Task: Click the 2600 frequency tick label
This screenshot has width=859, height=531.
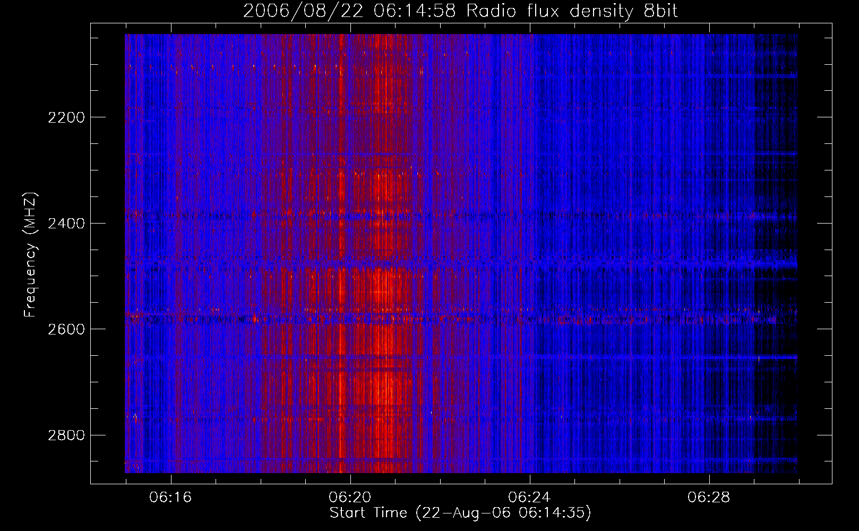Action: point(66,329)
